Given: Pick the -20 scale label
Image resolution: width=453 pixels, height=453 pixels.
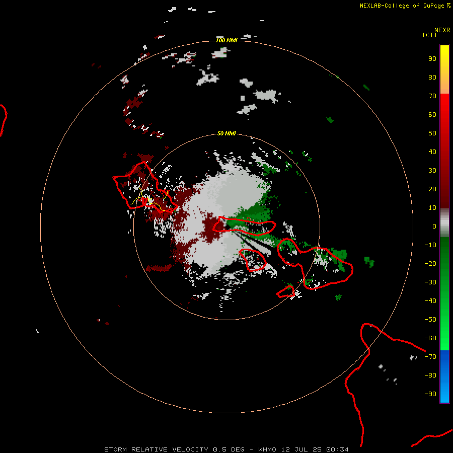Looking at the screenshot, I should (430, 264).
